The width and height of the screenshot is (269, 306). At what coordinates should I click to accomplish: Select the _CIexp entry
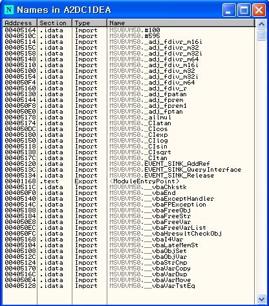click(x=129, y=135)
